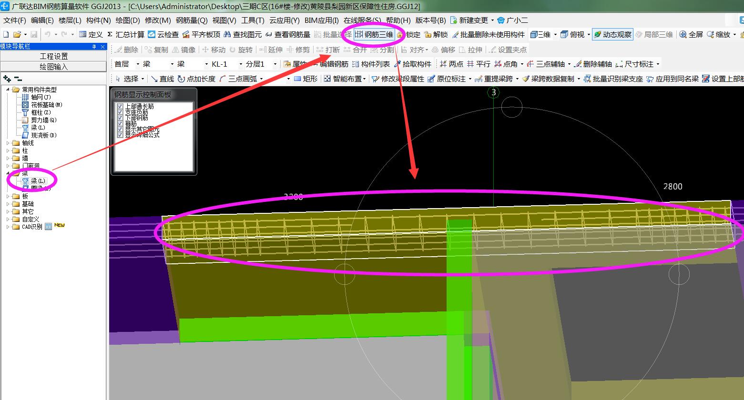
Task: Click 应用到同名梁 tool
Action: pyautogui.click(x=673, y=79)
